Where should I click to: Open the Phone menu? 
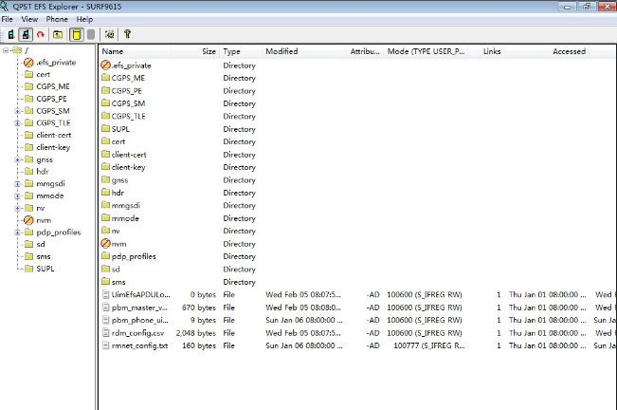[x=57, y=19]
